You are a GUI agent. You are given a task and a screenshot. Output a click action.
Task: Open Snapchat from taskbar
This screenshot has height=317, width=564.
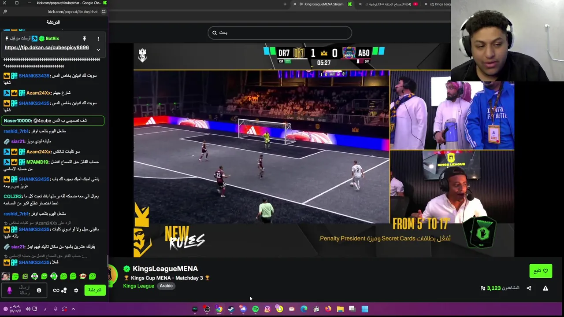click(x=279, y=309)
